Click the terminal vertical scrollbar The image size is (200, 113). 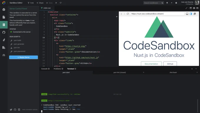pyautogui.click(x=198, y=106)
